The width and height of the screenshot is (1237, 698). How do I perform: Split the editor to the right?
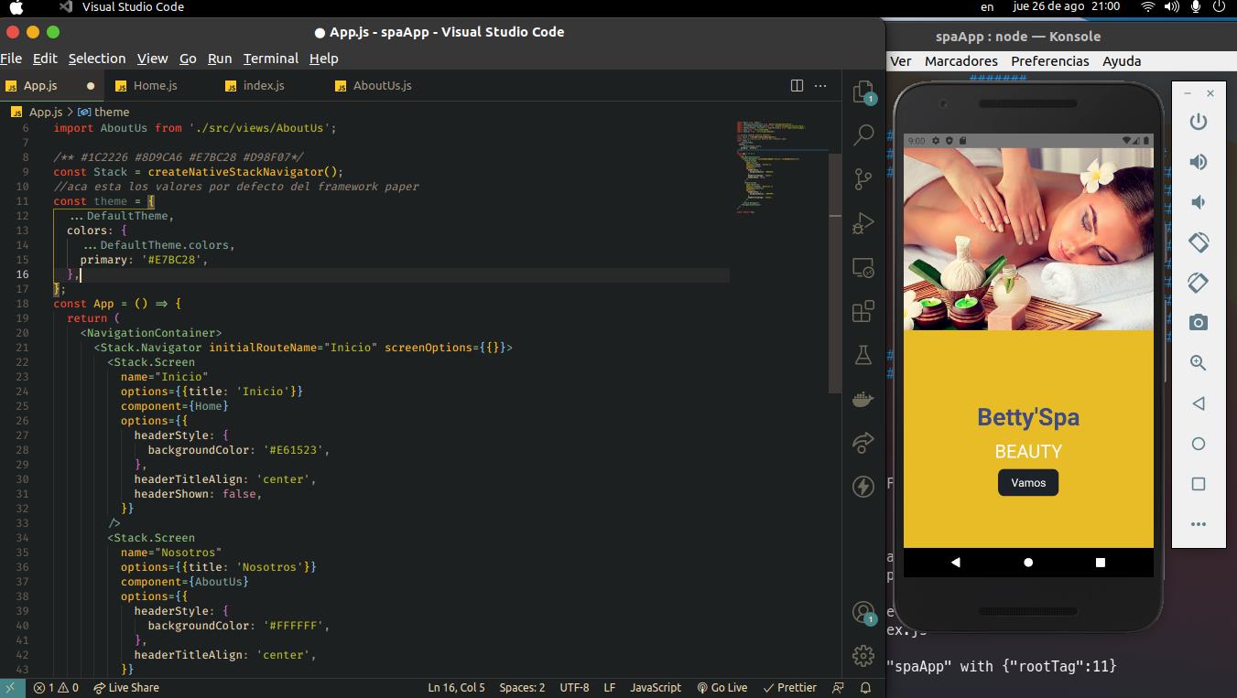pos(797,85)
